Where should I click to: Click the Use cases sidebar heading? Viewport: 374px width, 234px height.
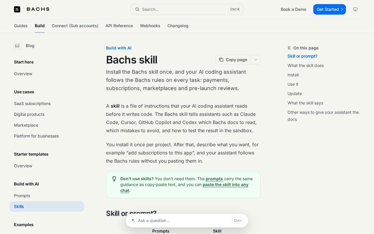(x=24, y=92)
